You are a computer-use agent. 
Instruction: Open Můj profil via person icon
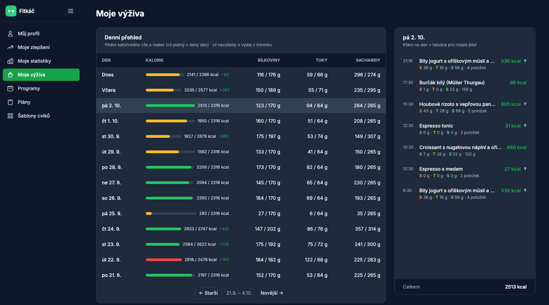click(x=10, y=34)
